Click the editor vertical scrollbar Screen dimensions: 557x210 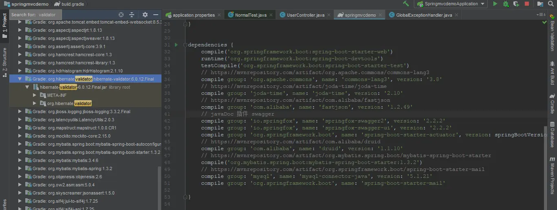click(545, 168)
